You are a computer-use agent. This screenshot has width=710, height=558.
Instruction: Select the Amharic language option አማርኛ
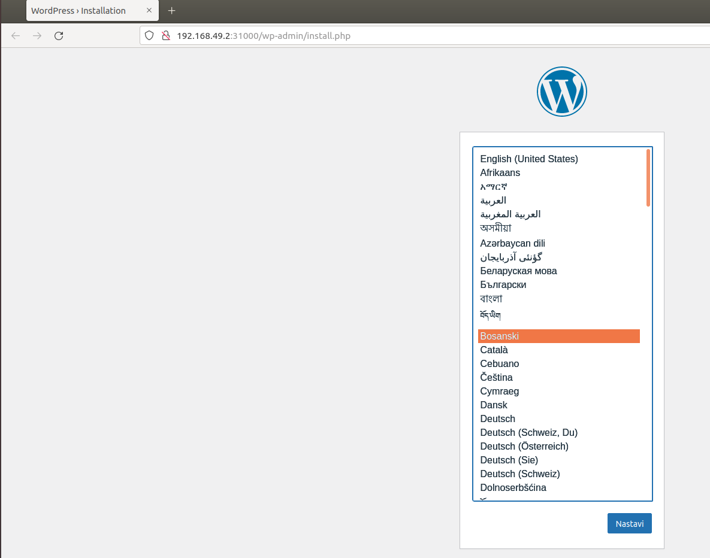pos(559,186)
